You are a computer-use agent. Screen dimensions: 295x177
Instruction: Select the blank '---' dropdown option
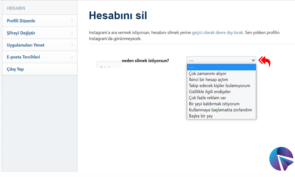tap(221, 67)
